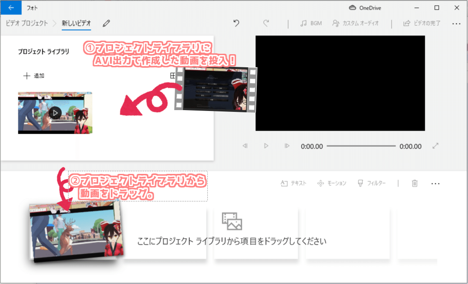
Task: Undo the last action
Action: pyautogui.click(x=236, y=23)
